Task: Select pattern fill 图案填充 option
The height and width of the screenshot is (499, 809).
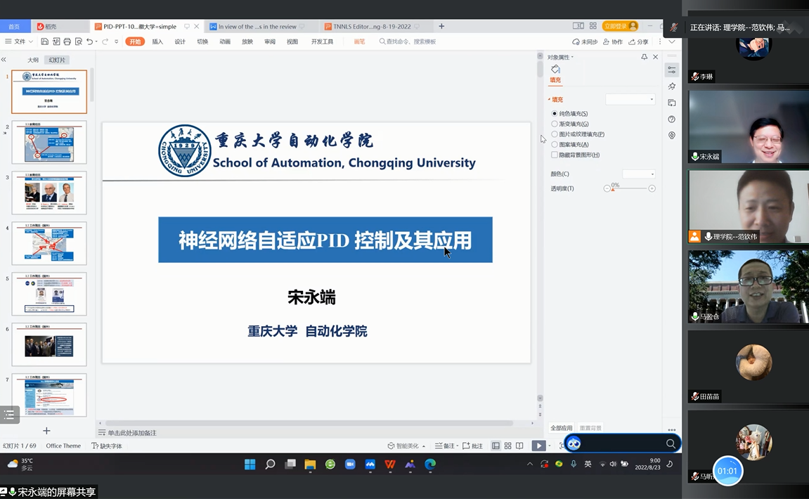Action: (555, 144)
